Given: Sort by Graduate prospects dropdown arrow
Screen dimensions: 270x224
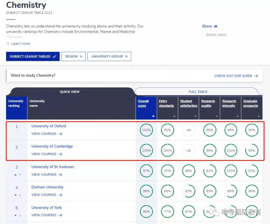Looking at the screenshot, I should [259, 116].
